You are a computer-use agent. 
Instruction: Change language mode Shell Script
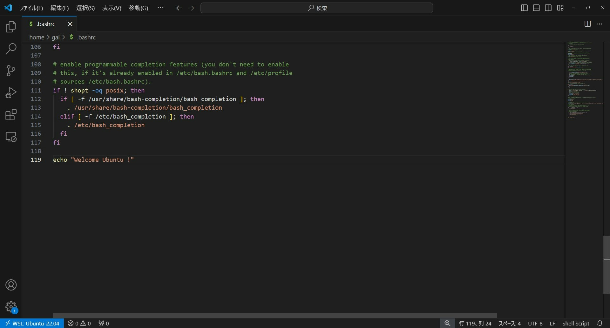click(576, 323)
